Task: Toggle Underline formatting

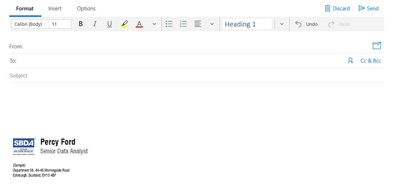Action: click(x=109, y=24)
